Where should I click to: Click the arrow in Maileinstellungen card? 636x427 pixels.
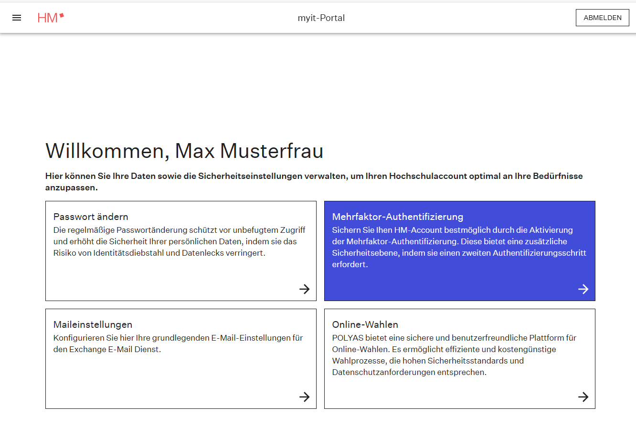(304, 397)
